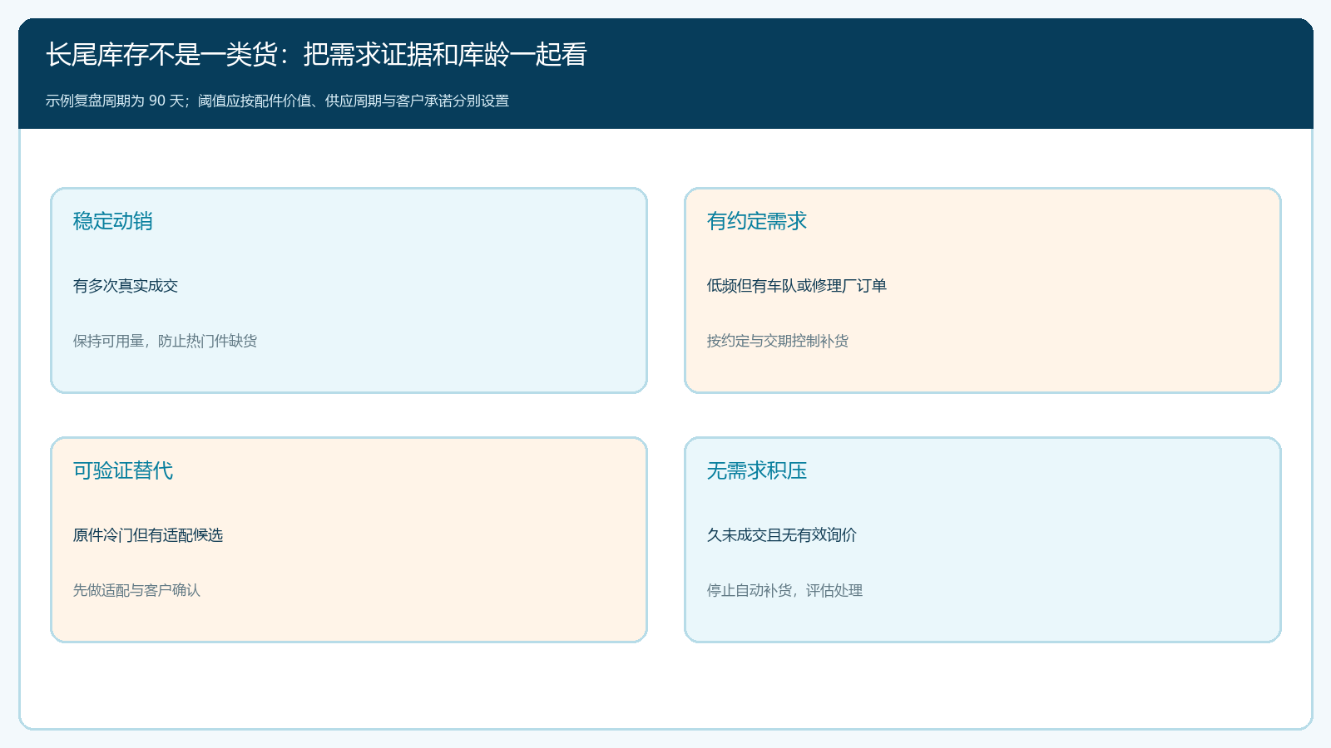Click the text 停止自动补货，评估处理
The height and width of the screenshot is (748, 1331).
(784, 590)
